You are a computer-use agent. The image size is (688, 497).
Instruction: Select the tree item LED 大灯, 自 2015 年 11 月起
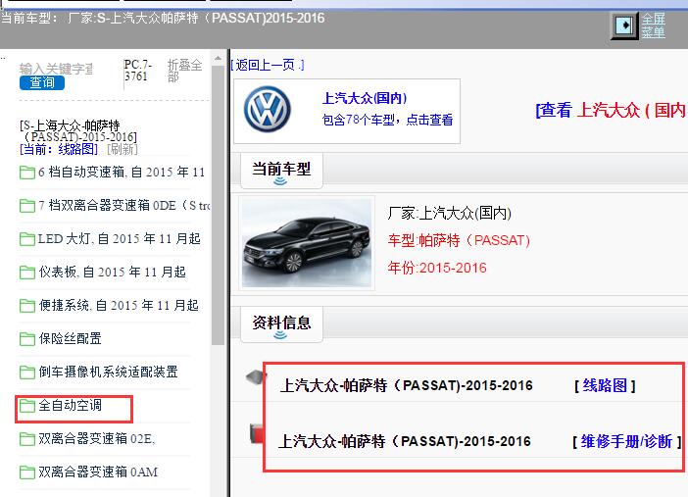pos(120,239)
